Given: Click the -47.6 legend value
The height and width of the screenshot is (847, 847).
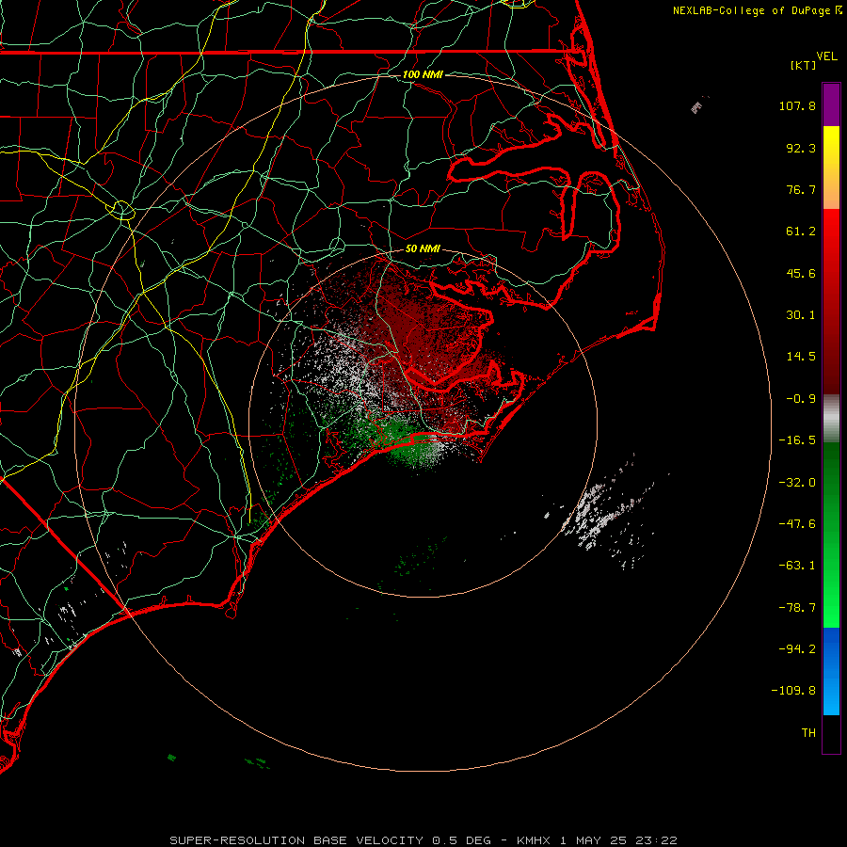Looking at the screenshot, I should coord(797,524).
